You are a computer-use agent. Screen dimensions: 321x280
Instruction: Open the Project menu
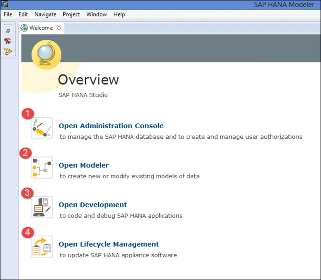click(71, 15)
